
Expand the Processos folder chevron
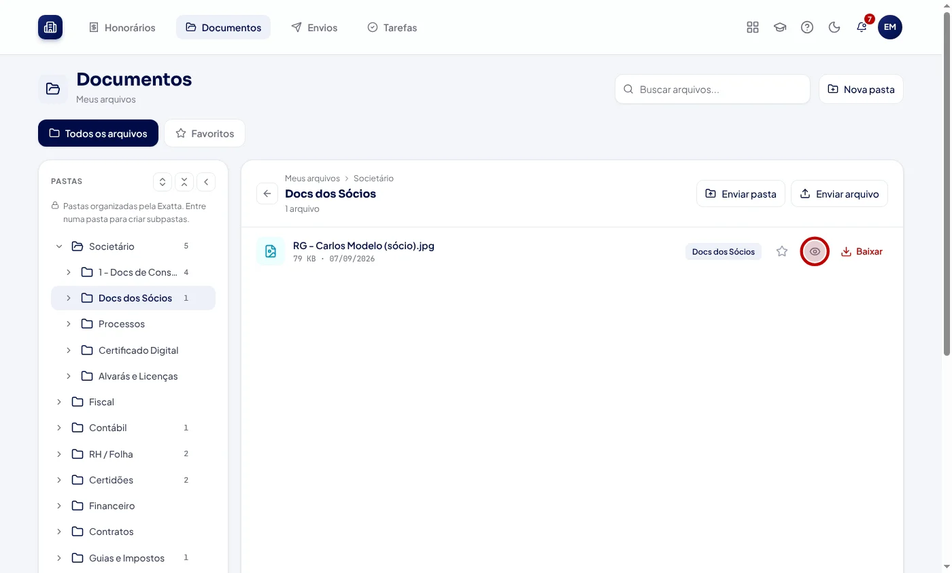click(69, 324)
